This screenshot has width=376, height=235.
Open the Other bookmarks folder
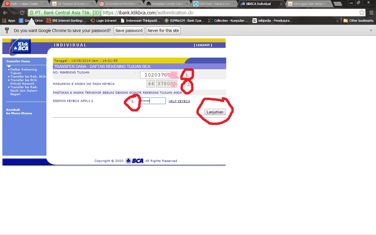point(358,21)
